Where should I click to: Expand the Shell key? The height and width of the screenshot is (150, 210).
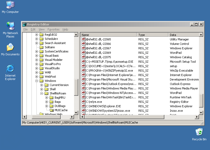tap(41, 89)
